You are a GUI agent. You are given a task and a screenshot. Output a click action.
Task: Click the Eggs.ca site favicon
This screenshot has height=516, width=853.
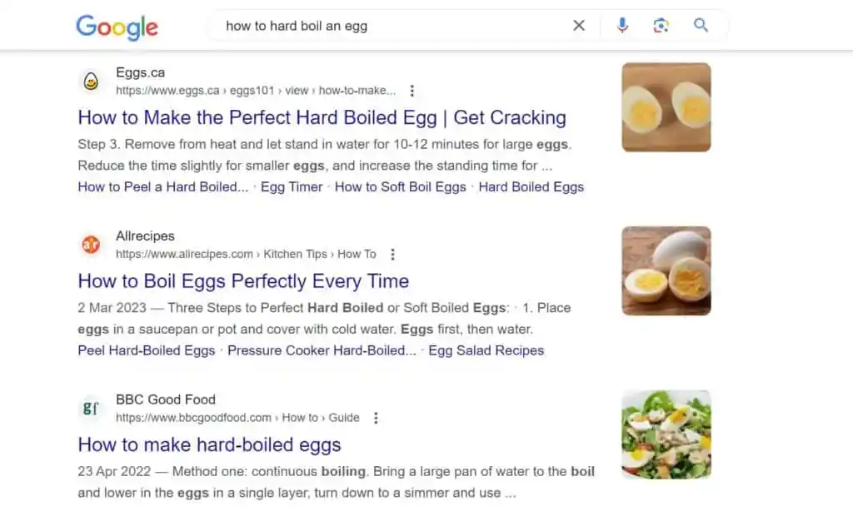coord(91,82)
